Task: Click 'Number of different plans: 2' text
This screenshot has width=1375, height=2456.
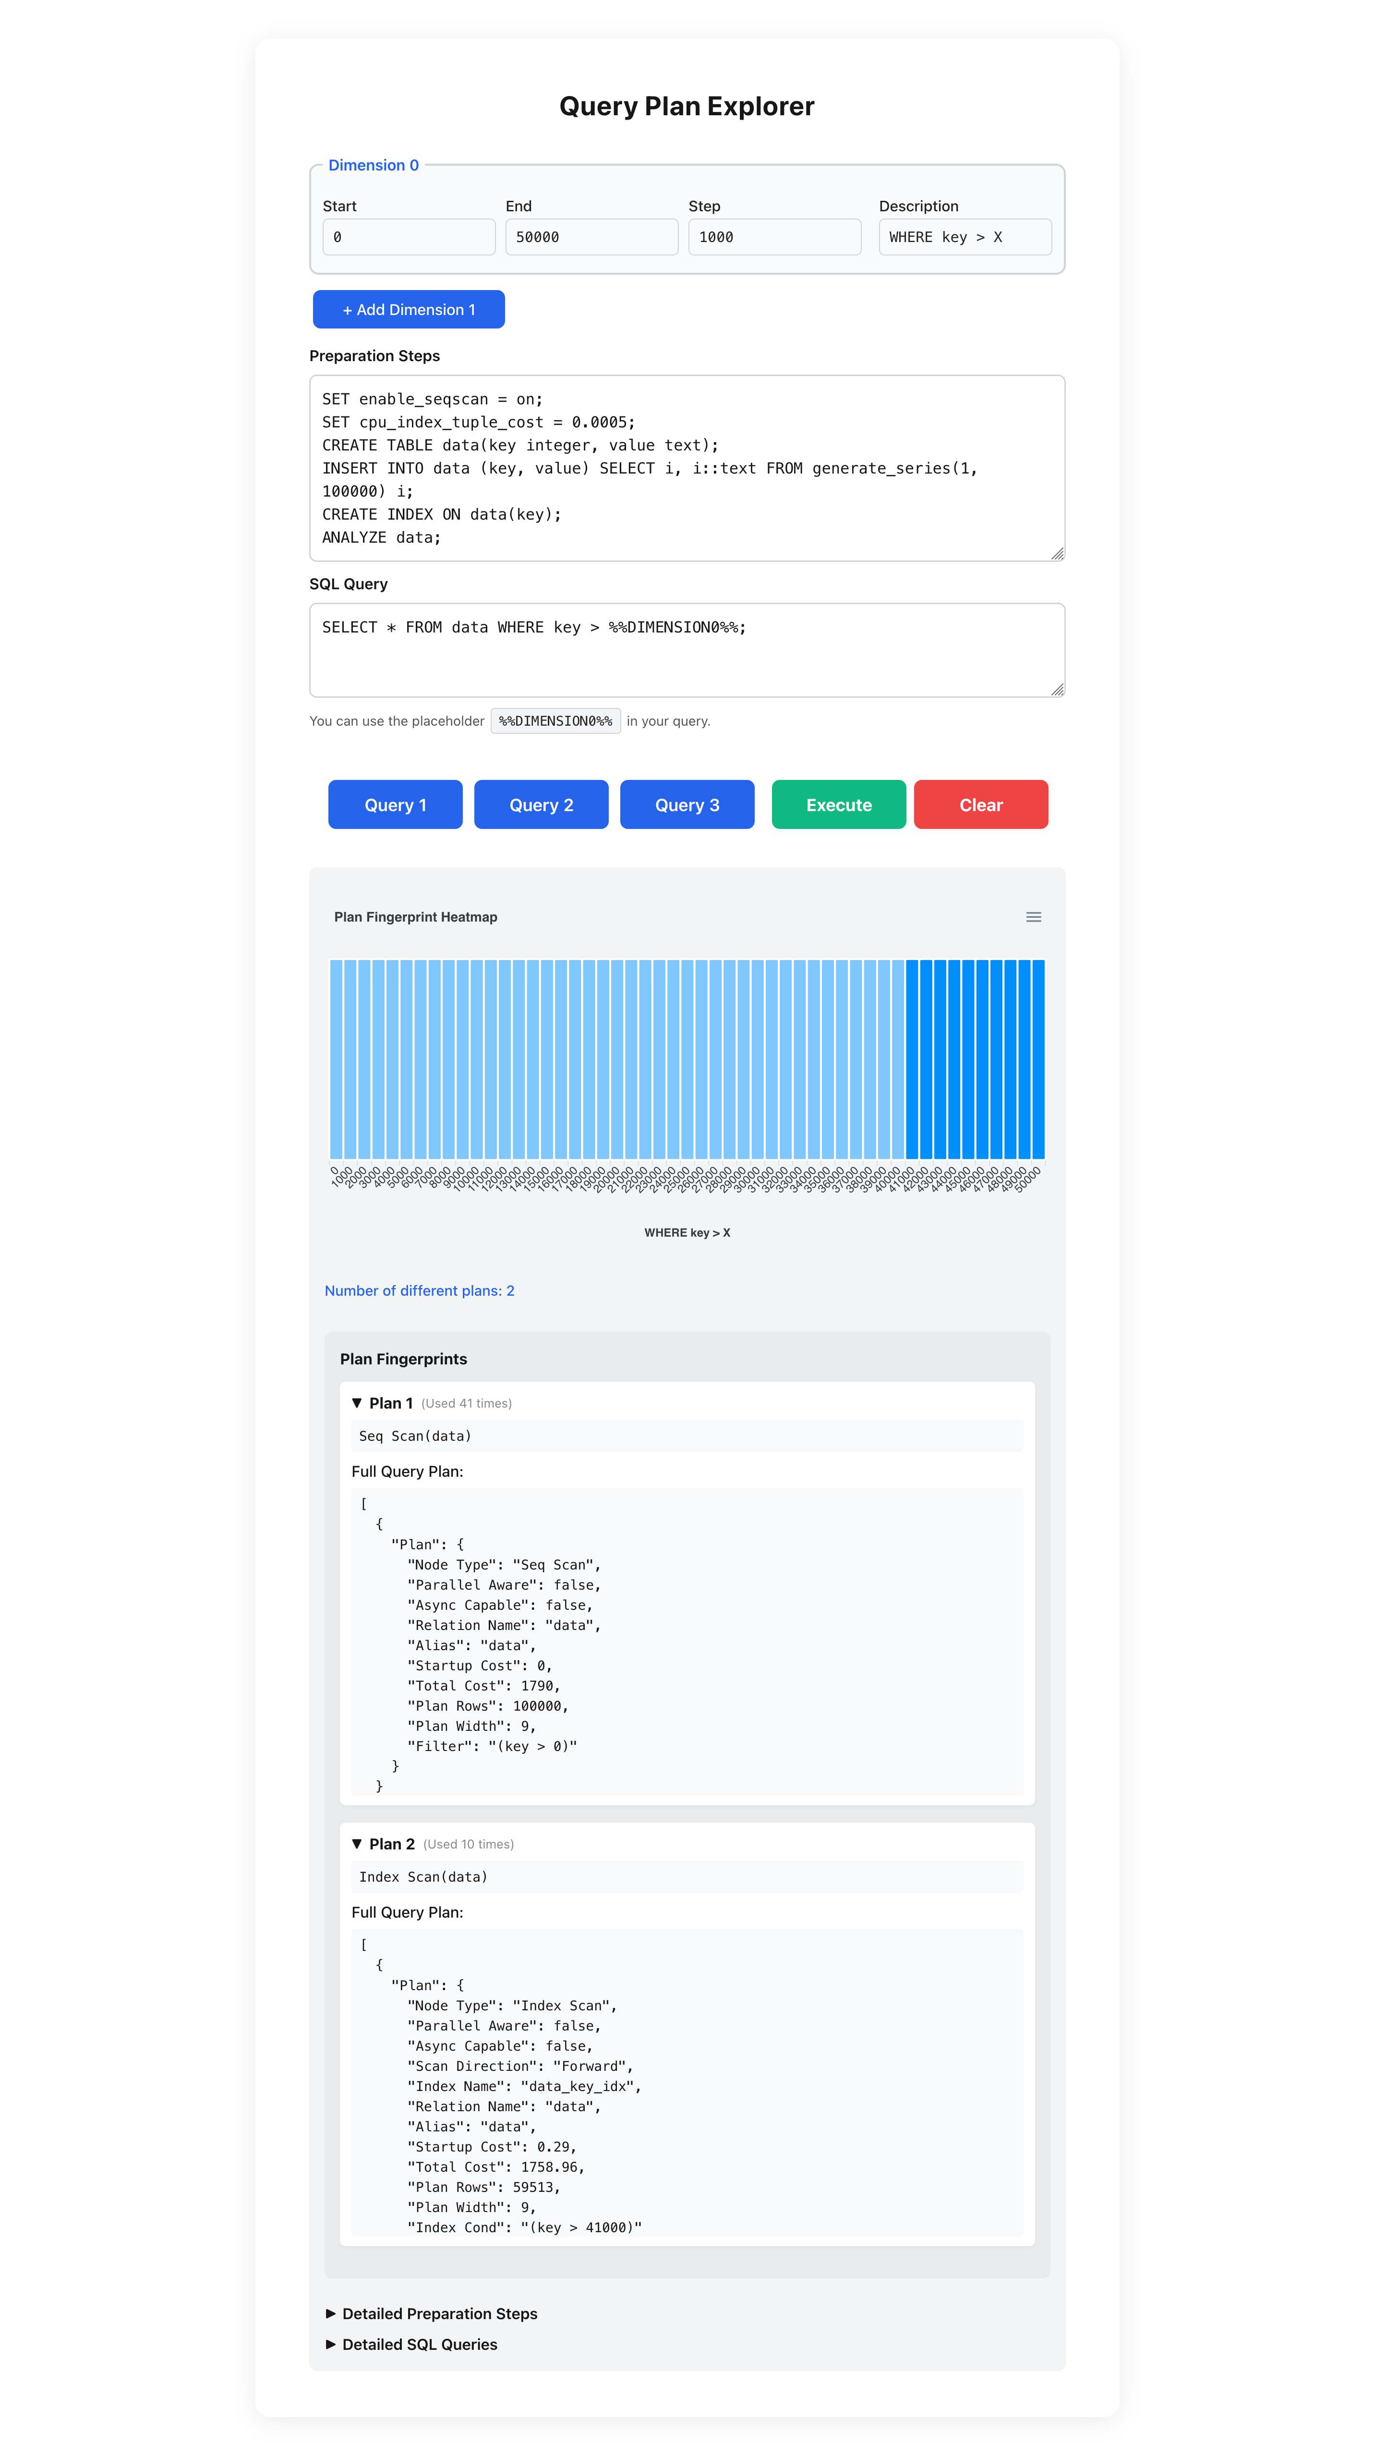Action: [x=419, y=1291]
